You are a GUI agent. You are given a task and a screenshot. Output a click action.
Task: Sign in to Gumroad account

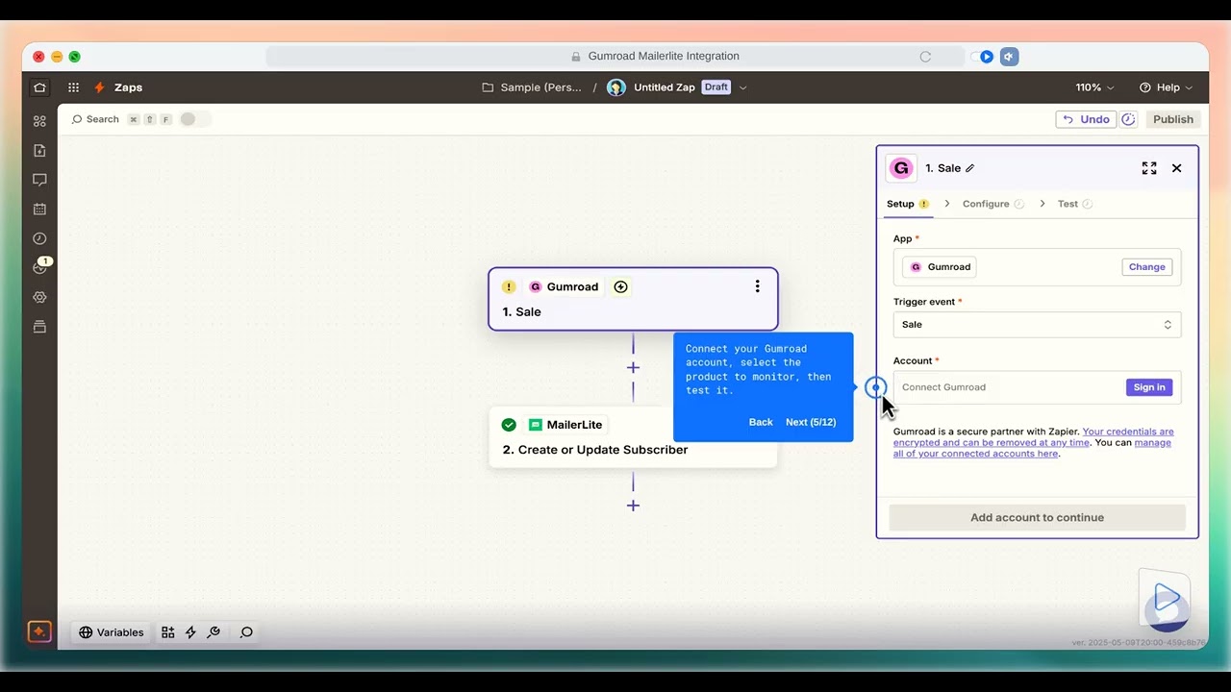1148,387
